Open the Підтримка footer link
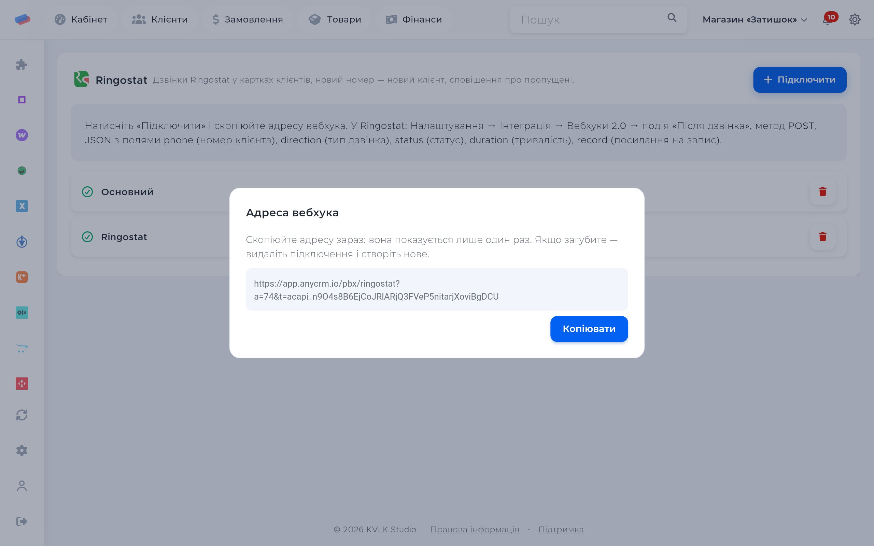The height and width of the screenshot is (546, 874). [x=561, y=529]
